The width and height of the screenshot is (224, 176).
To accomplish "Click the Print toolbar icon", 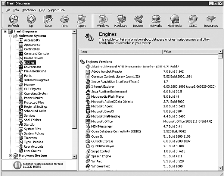I will click(64, 21).
